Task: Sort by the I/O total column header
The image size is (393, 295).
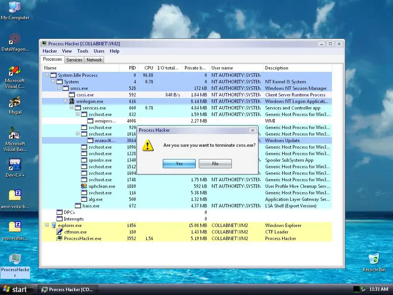Action: (169, 68)
